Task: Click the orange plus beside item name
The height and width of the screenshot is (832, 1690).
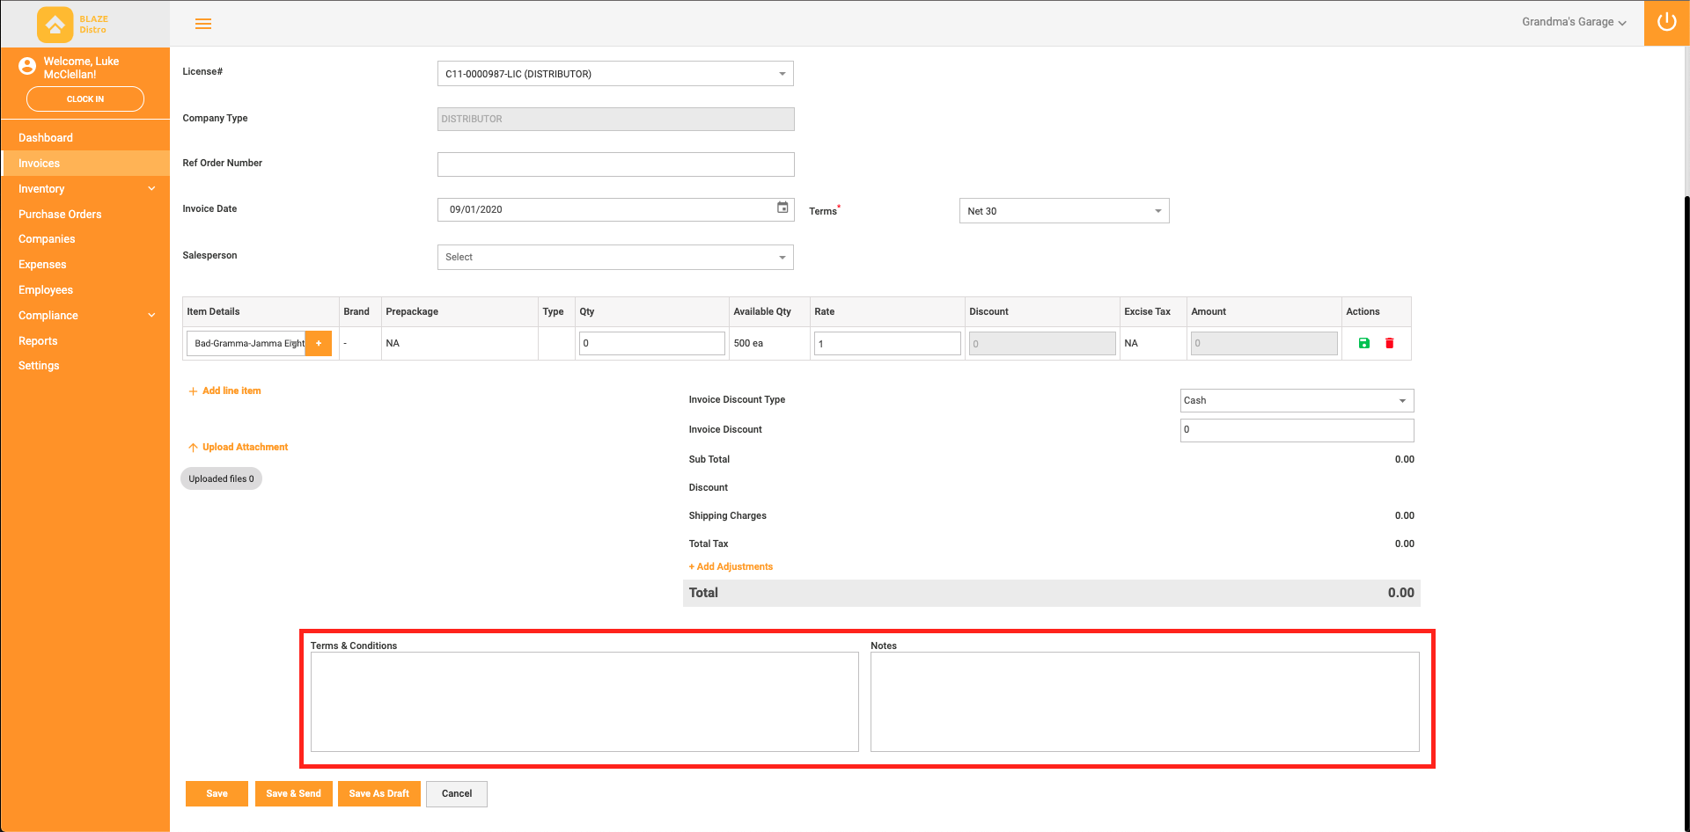Action: click(x=319, y=343)
